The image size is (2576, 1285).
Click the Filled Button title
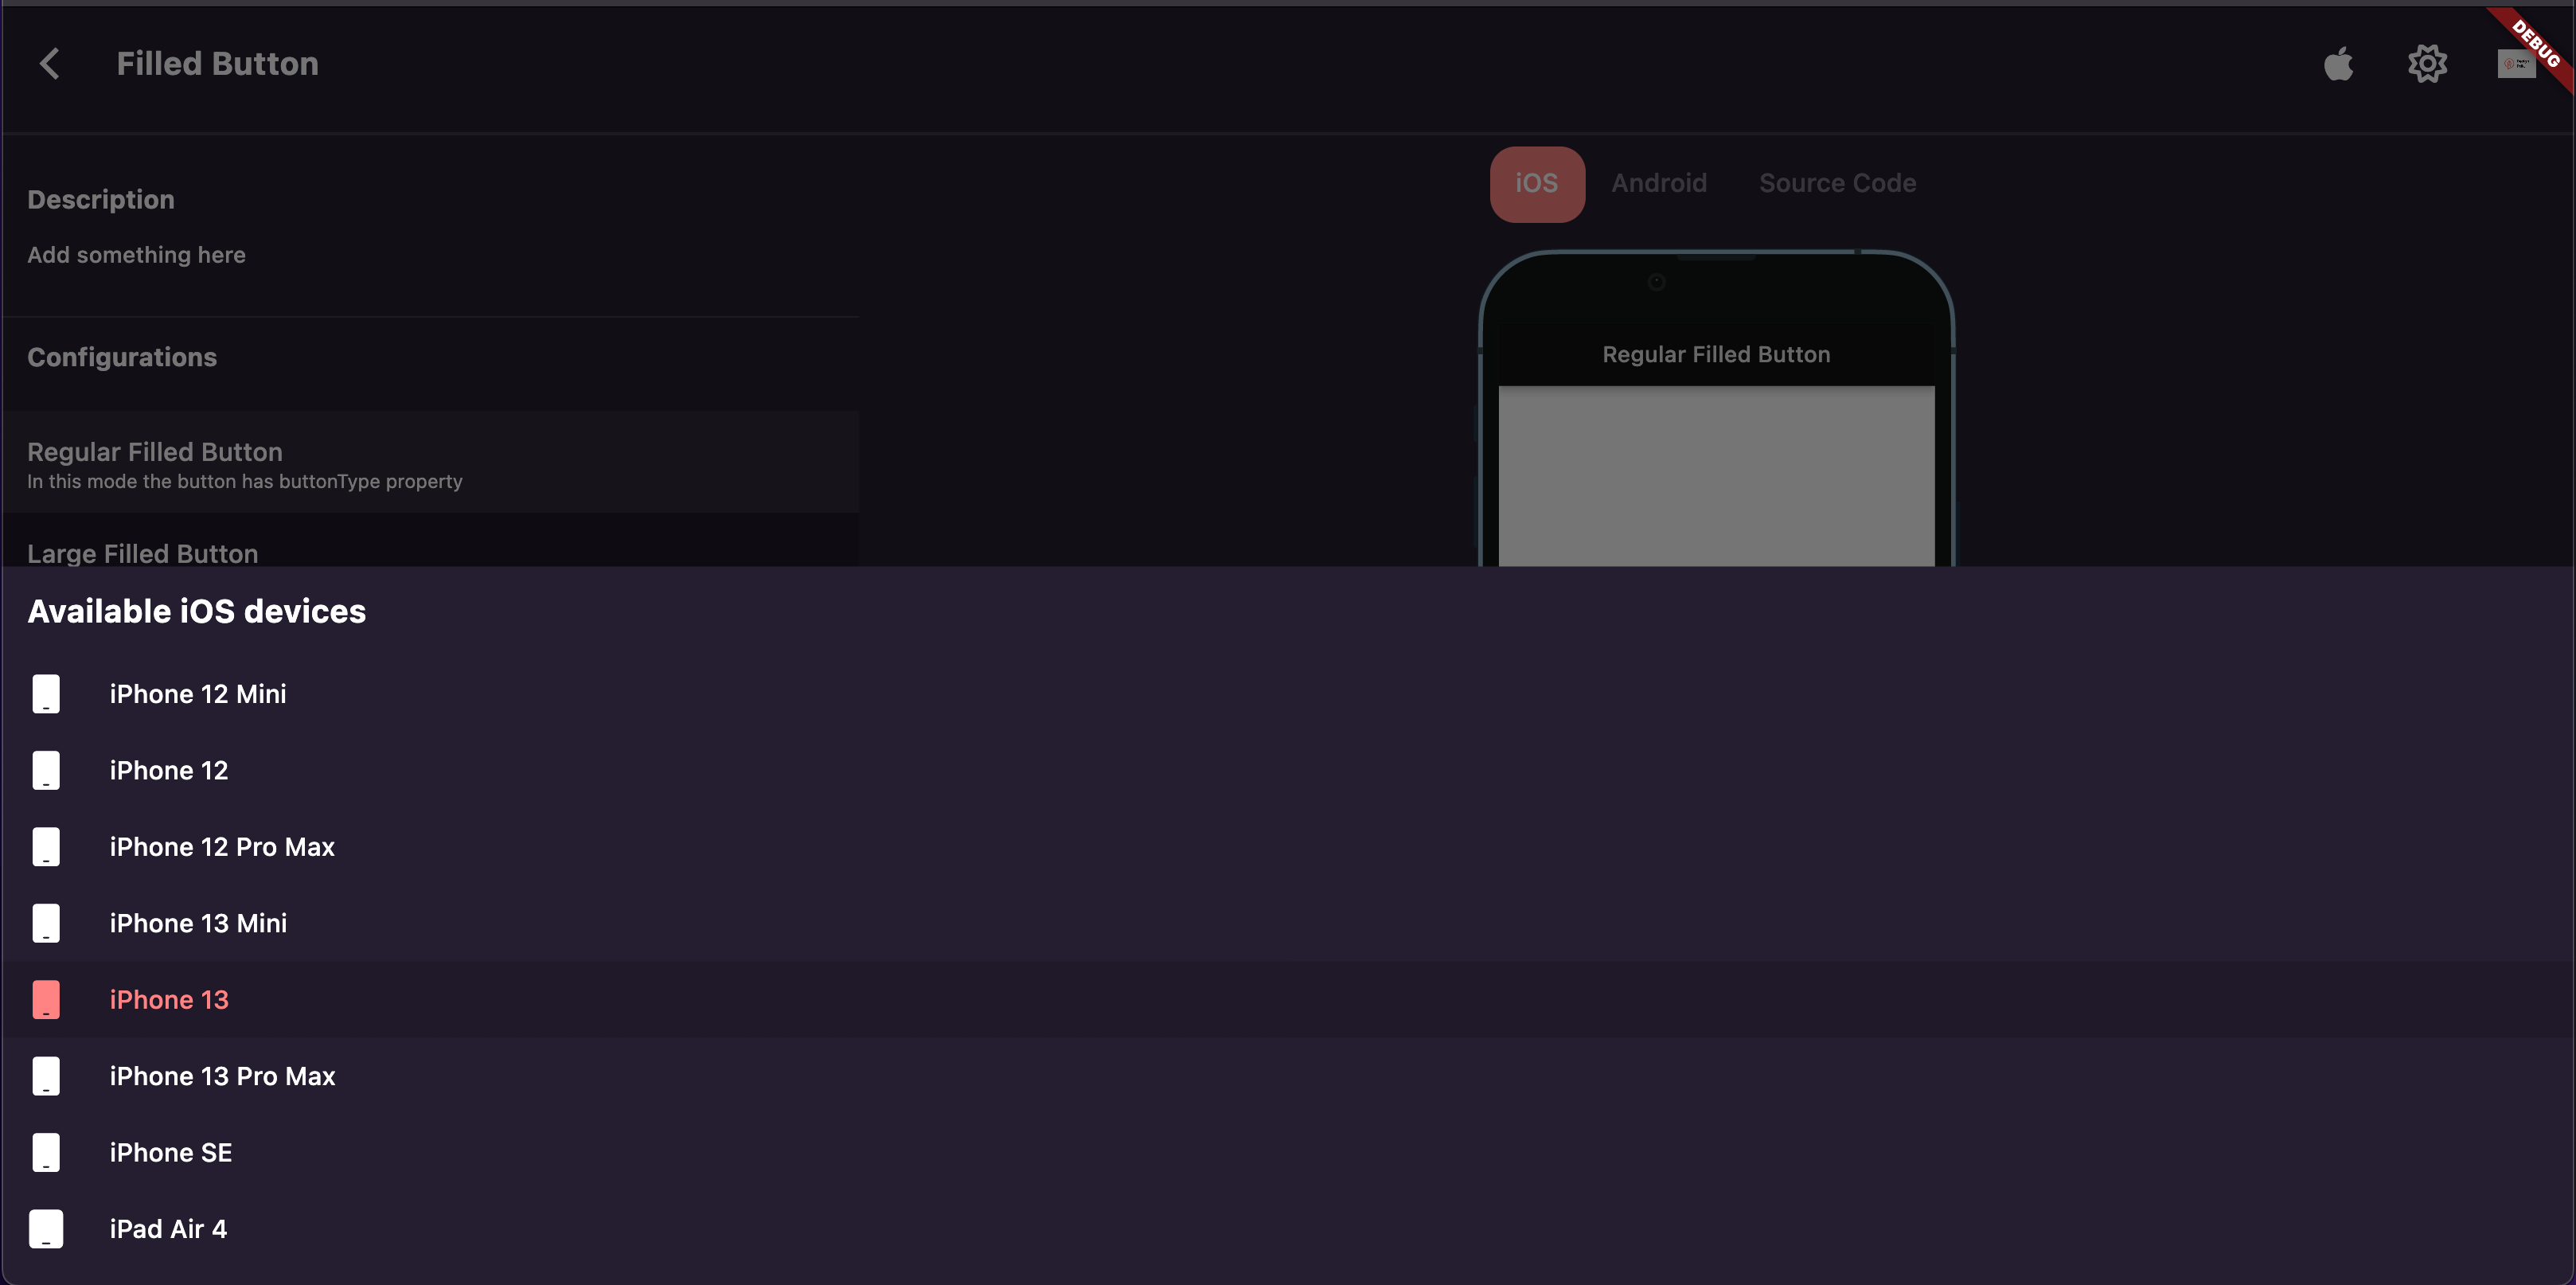tap(217, 63)
